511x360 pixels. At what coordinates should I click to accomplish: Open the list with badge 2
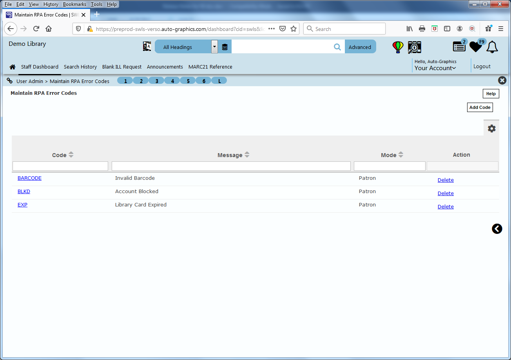click(x=459, y=46)
